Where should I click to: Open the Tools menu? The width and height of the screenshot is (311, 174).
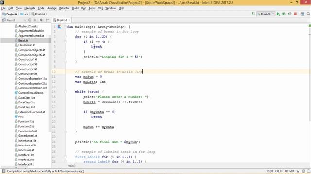click(92, 8)
